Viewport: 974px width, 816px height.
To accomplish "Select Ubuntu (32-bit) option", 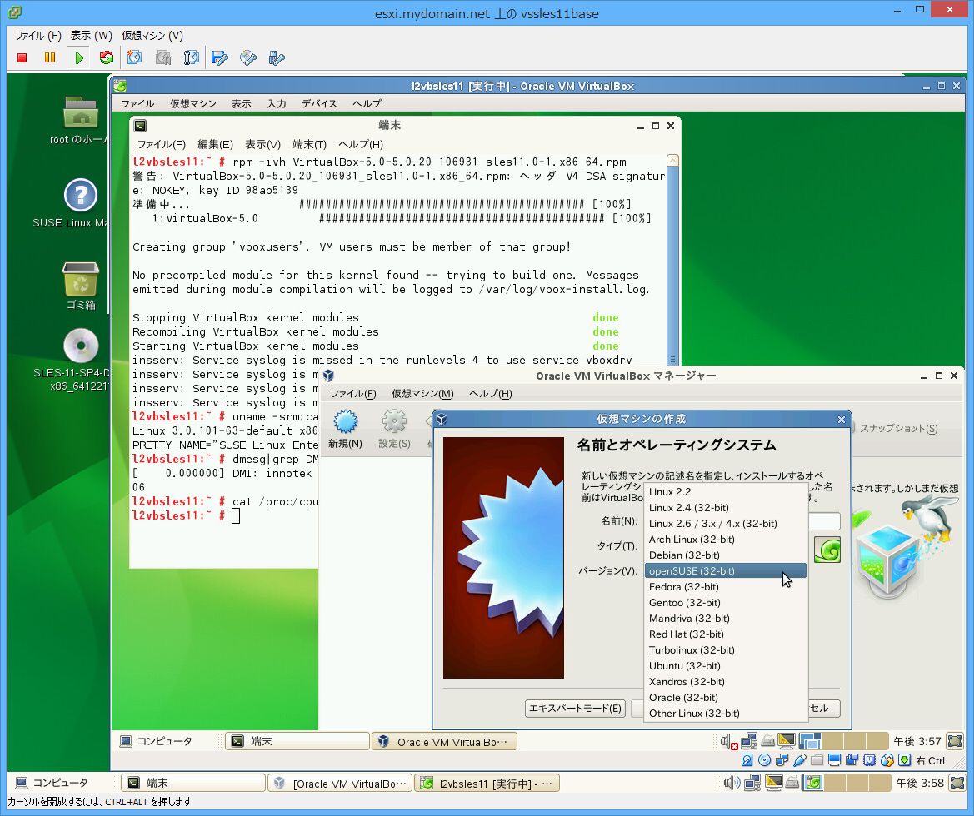I will [726, 666].
